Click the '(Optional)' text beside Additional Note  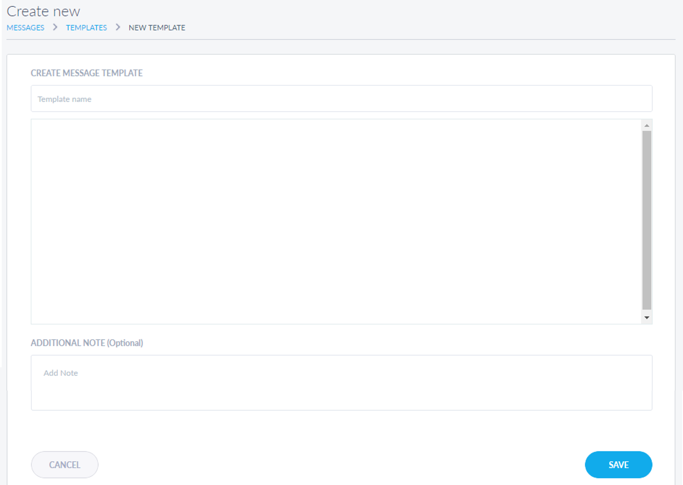(x=125, y=343)
